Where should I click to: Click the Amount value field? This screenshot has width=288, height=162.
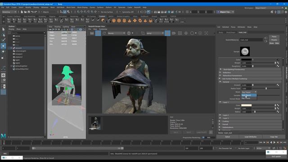[x=246, y=85]
